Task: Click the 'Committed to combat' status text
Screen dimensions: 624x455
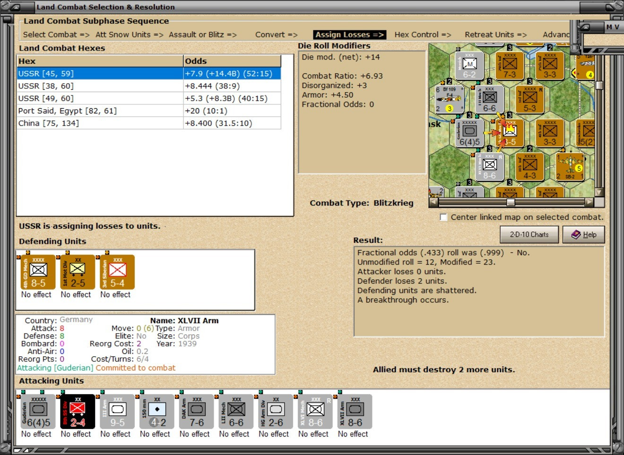Action: tap(136, 368)
